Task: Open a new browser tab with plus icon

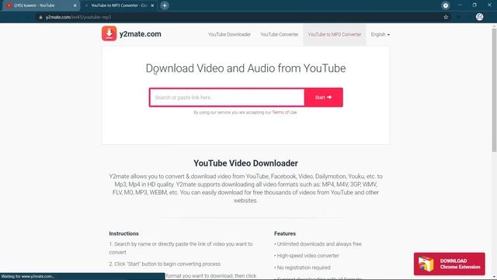Action: 164,5
